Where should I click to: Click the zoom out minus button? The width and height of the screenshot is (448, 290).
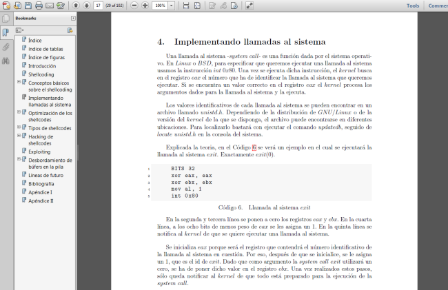click(x=133, y=6)
